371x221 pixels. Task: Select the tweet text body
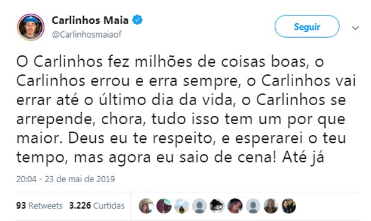(x=186, y=109)
